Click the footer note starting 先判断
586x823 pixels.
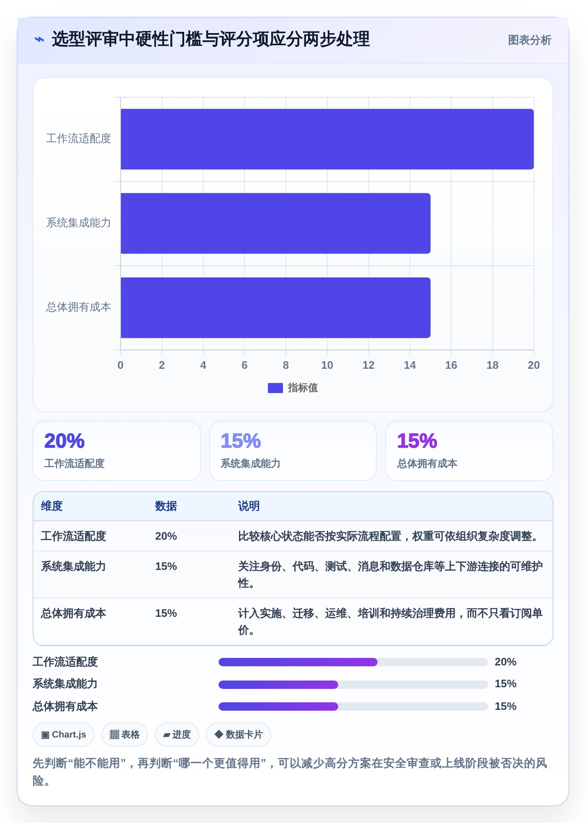tap(290, 772)
